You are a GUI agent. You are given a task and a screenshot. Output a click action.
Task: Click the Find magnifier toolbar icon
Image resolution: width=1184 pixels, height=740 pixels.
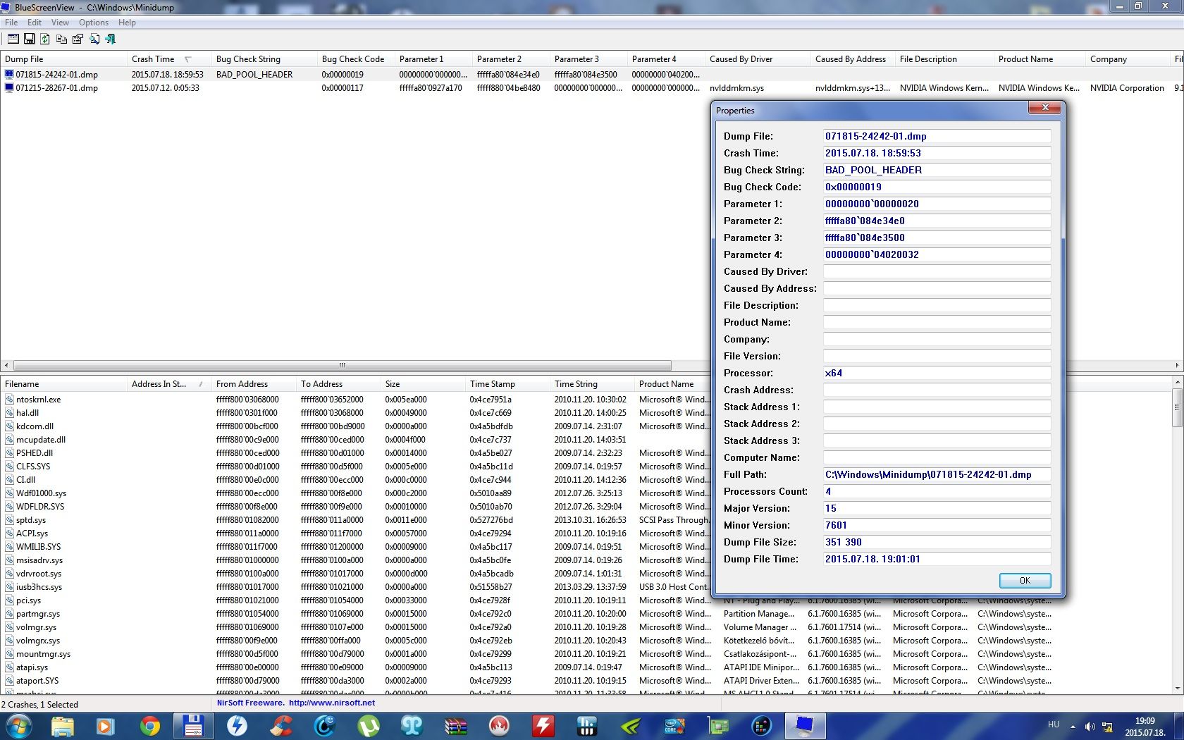click(94, 39)
